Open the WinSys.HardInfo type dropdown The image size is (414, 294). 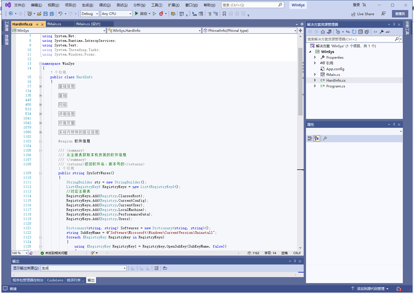click(154, 30)
